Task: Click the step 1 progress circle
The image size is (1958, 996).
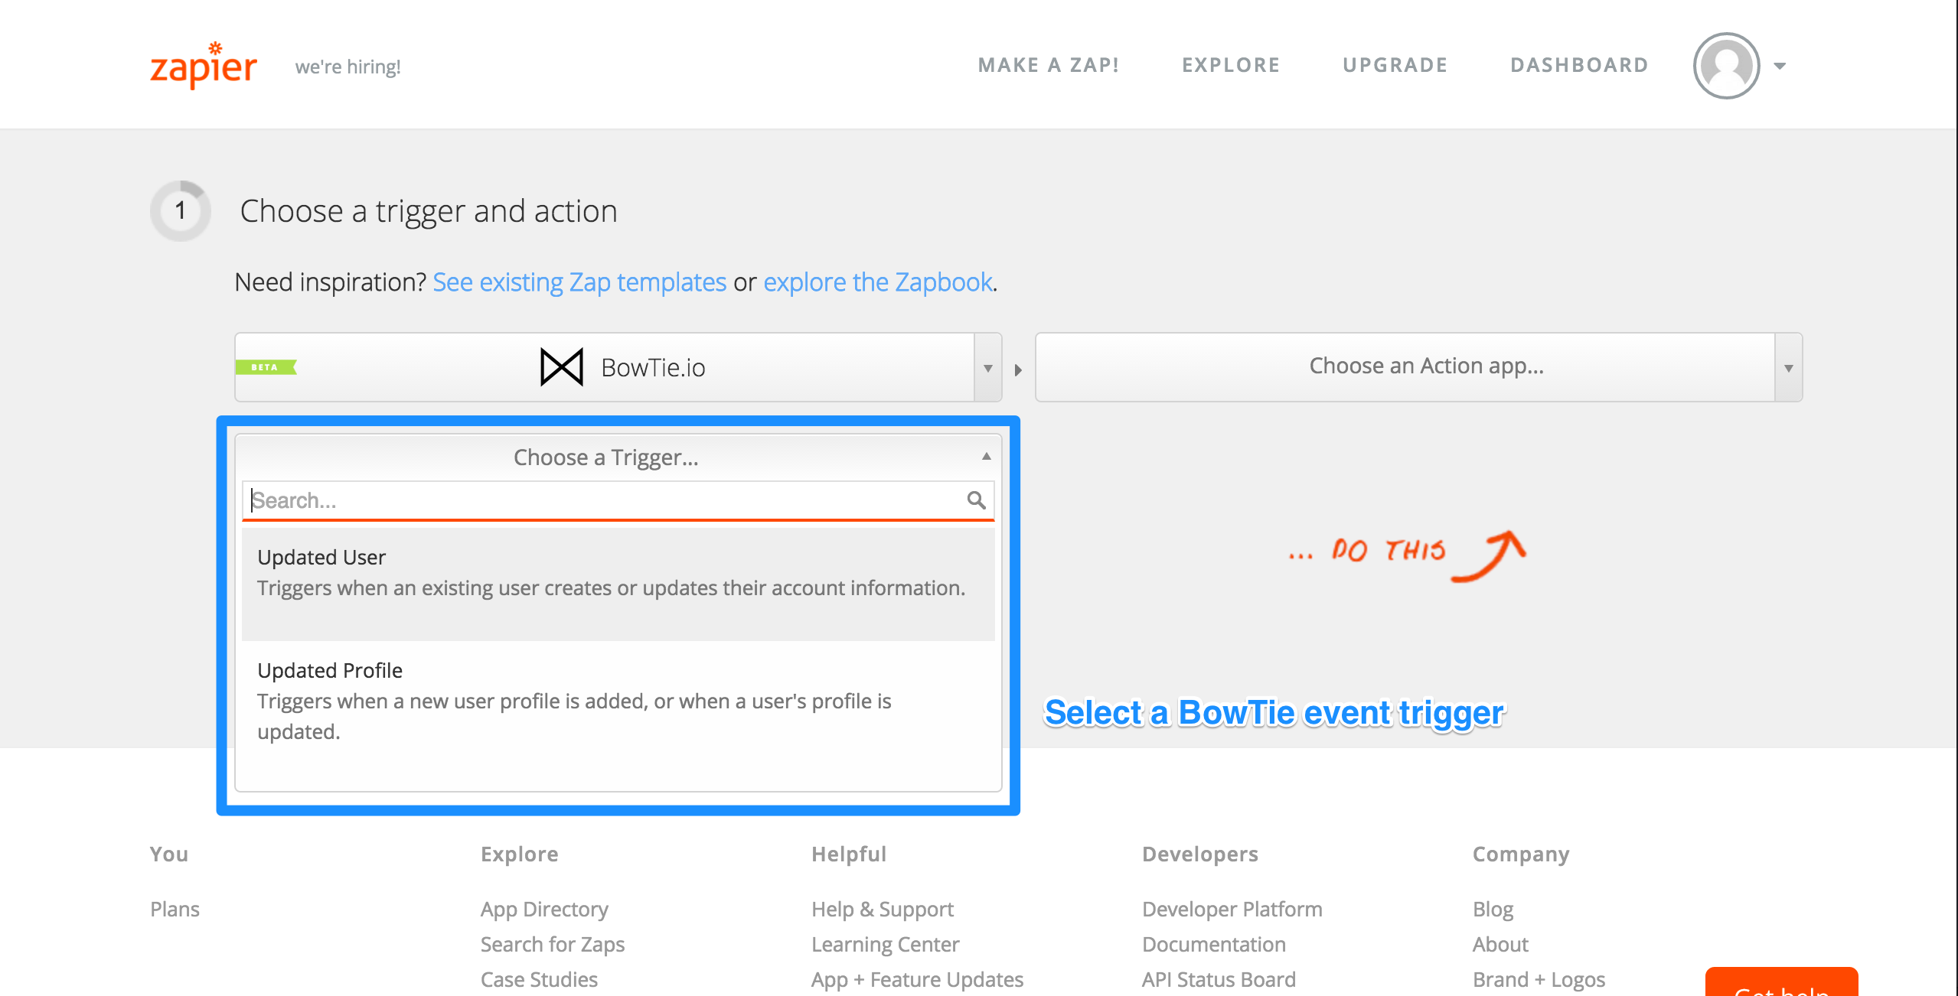Action: pos(181,210)
